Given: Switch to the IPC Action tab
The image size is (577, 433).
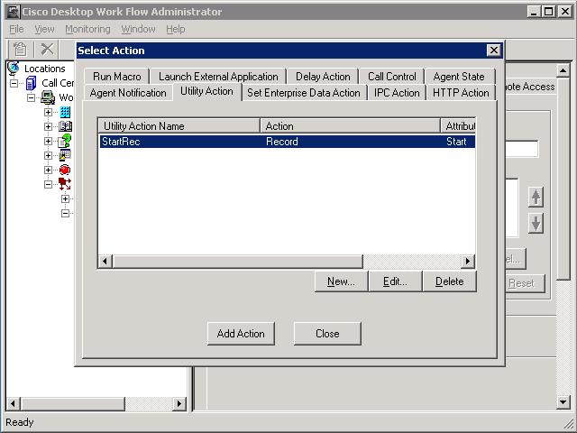Looking at the screenshot, I should [397, 93].
